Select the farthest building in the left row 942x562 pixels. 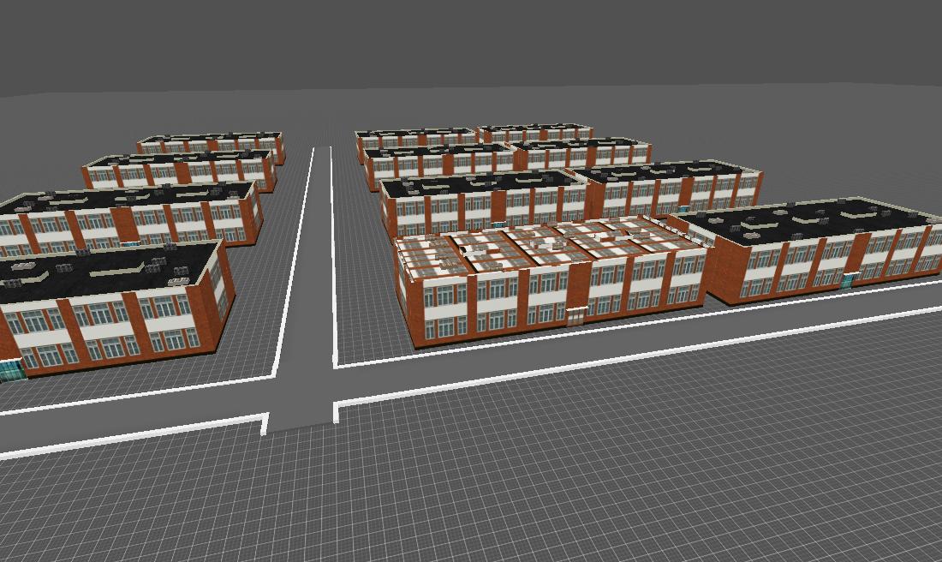[210, 144]
